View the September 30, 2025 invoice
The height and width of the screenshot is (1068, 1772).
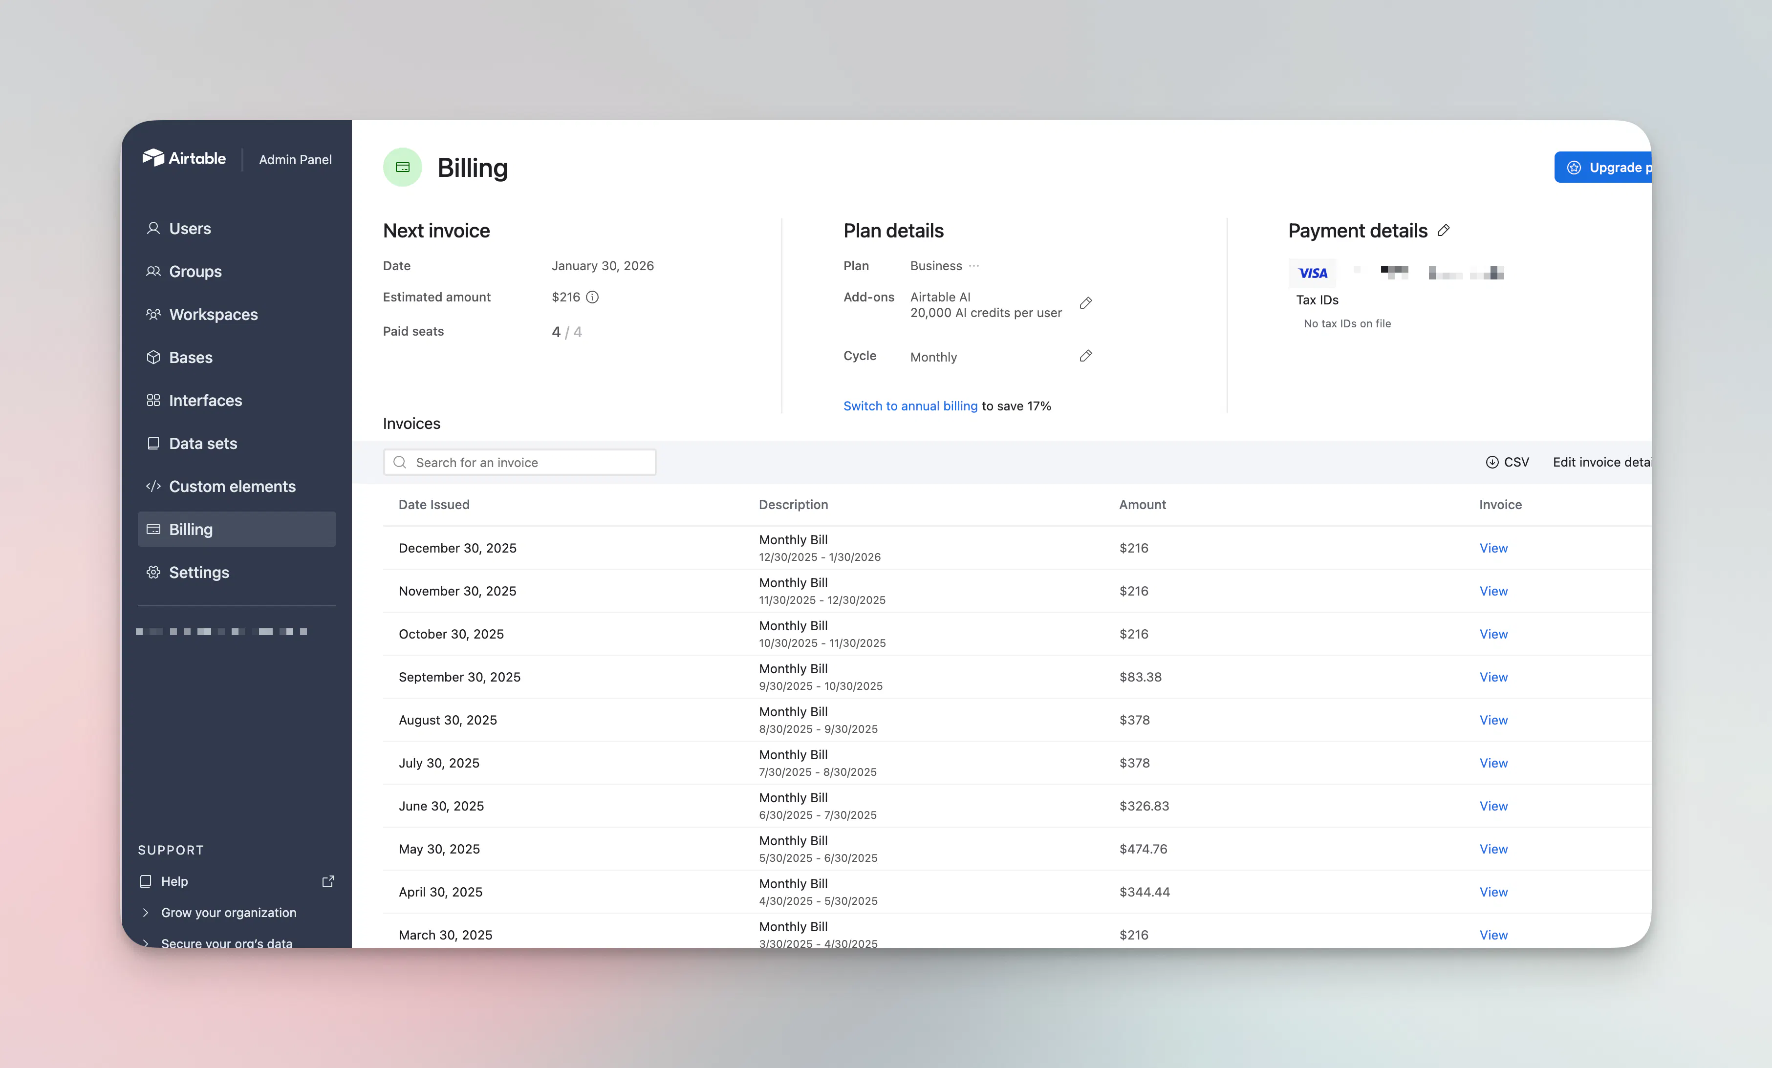(1493, 678)
